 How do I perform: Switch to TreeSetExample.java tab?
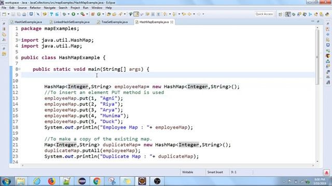[113, 22]
